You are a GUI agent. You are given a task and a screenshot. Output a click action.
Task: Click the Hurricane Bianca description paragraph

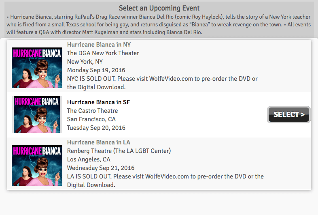pos(159,24)
